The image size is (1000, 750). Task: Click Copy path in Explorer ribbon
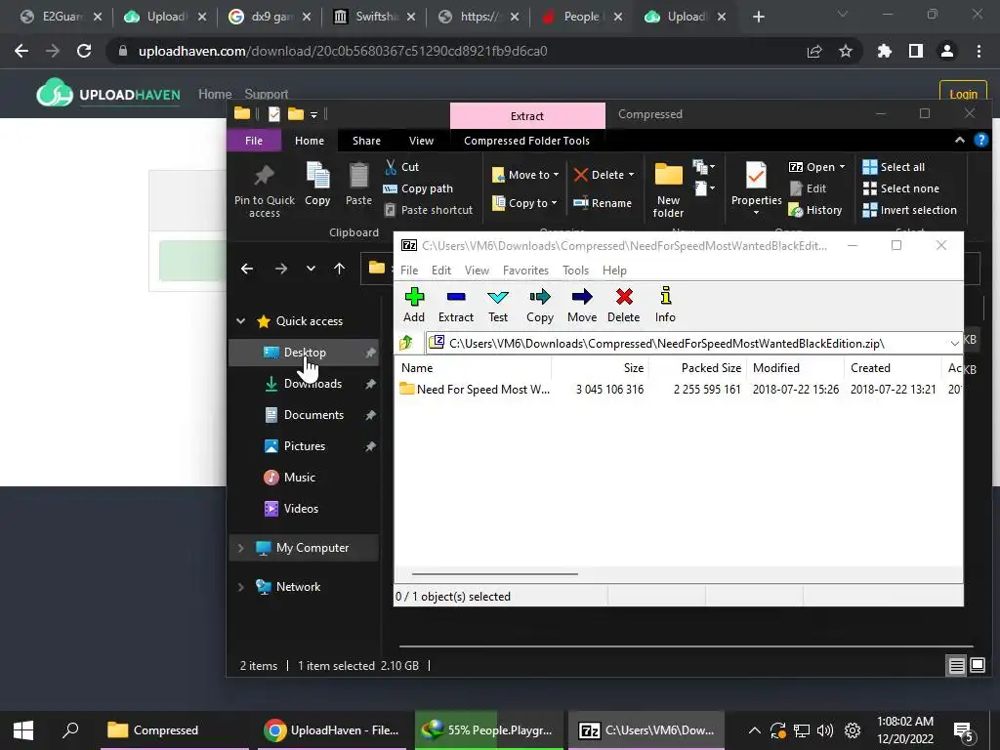pyautogui.click(x=418, y=188)
